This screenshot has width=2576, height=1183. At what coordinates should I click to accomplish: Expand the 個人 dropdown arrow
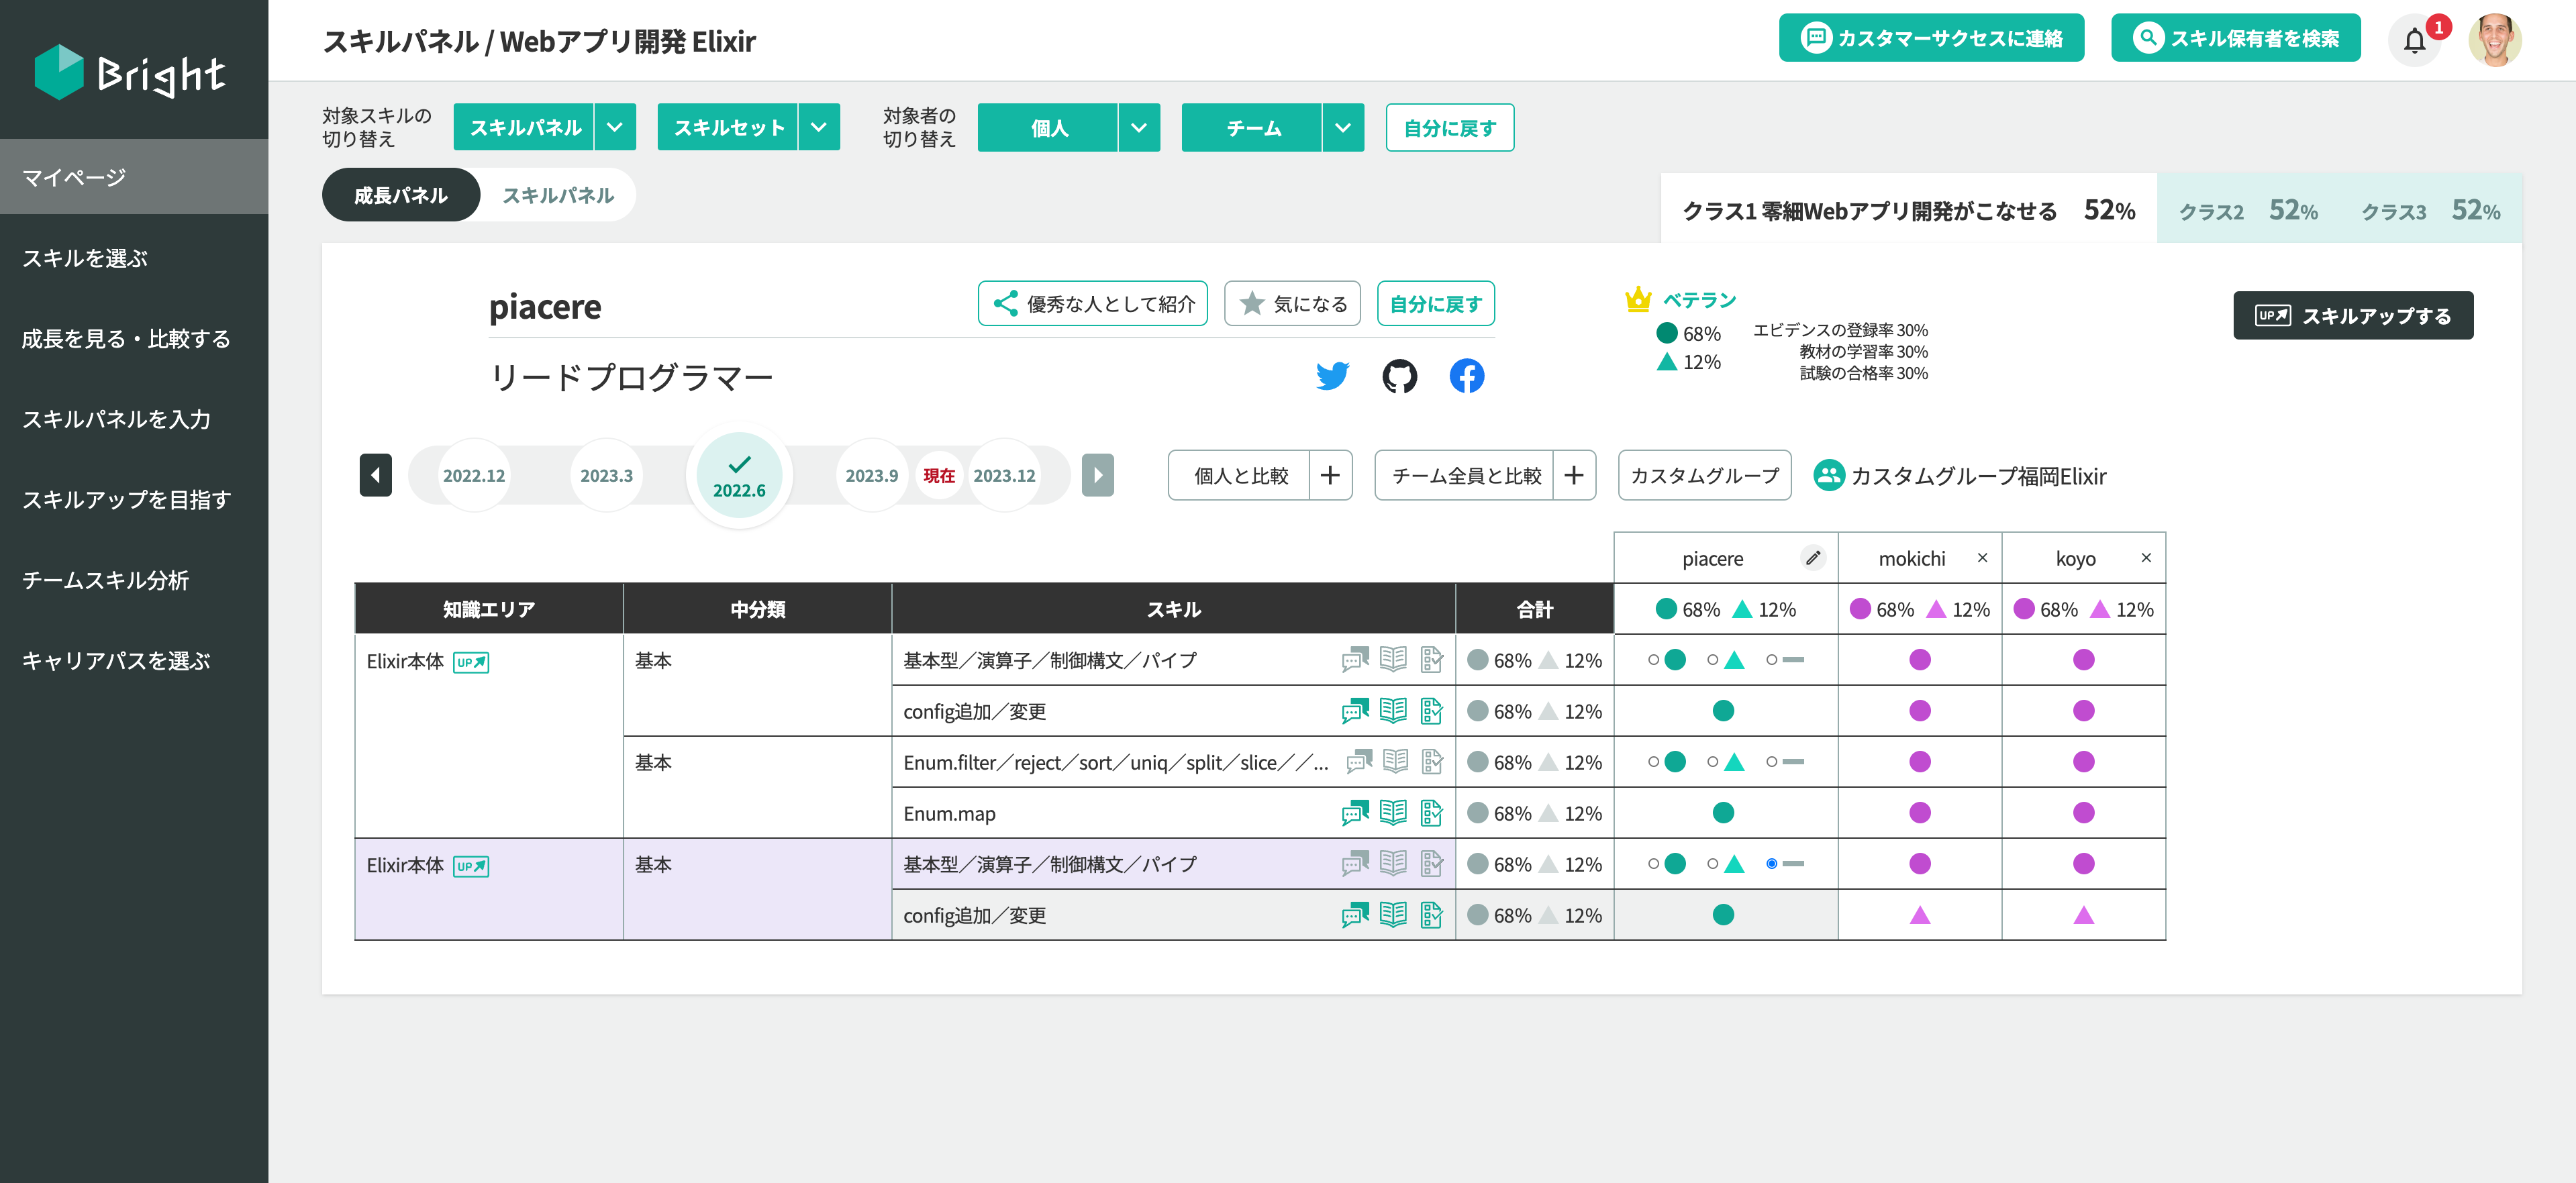pyautogui.click(x=1139, y=128)
